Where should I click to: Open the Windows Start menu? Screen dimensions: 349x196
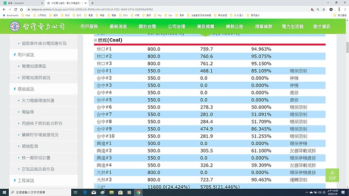tap(4, 192)
